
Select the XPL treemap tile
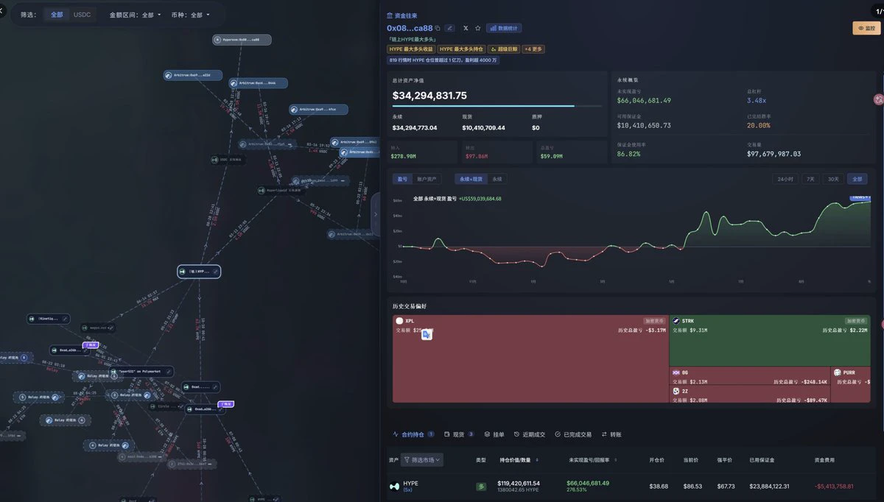click(x=530, y=359)
